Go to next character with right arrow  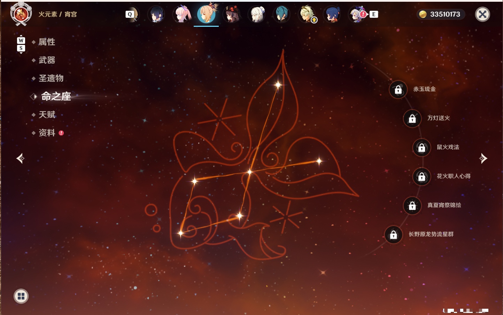[483, 158]
